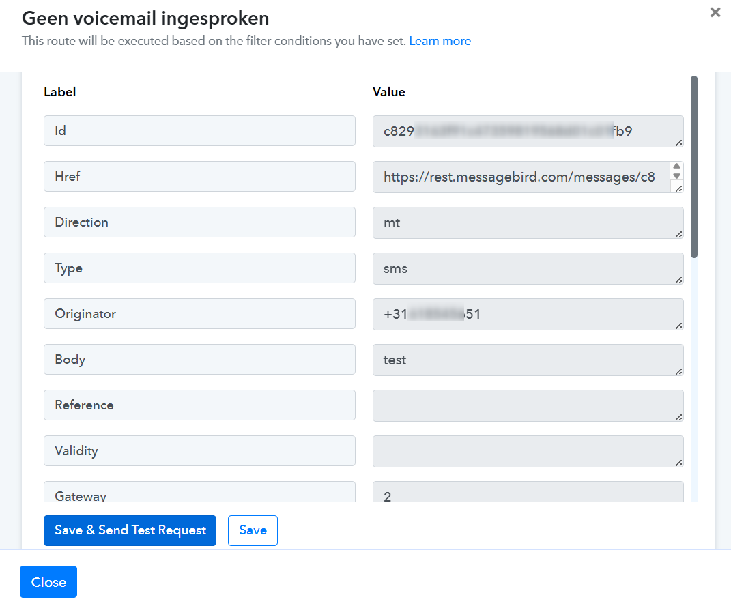731x606 pixels.
Task: Click Save & Send Test Request button
Action: (130, 530)
